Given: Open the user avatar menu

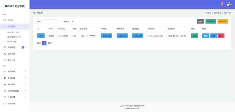Looking at the screenshot, I should click(229, 4).
